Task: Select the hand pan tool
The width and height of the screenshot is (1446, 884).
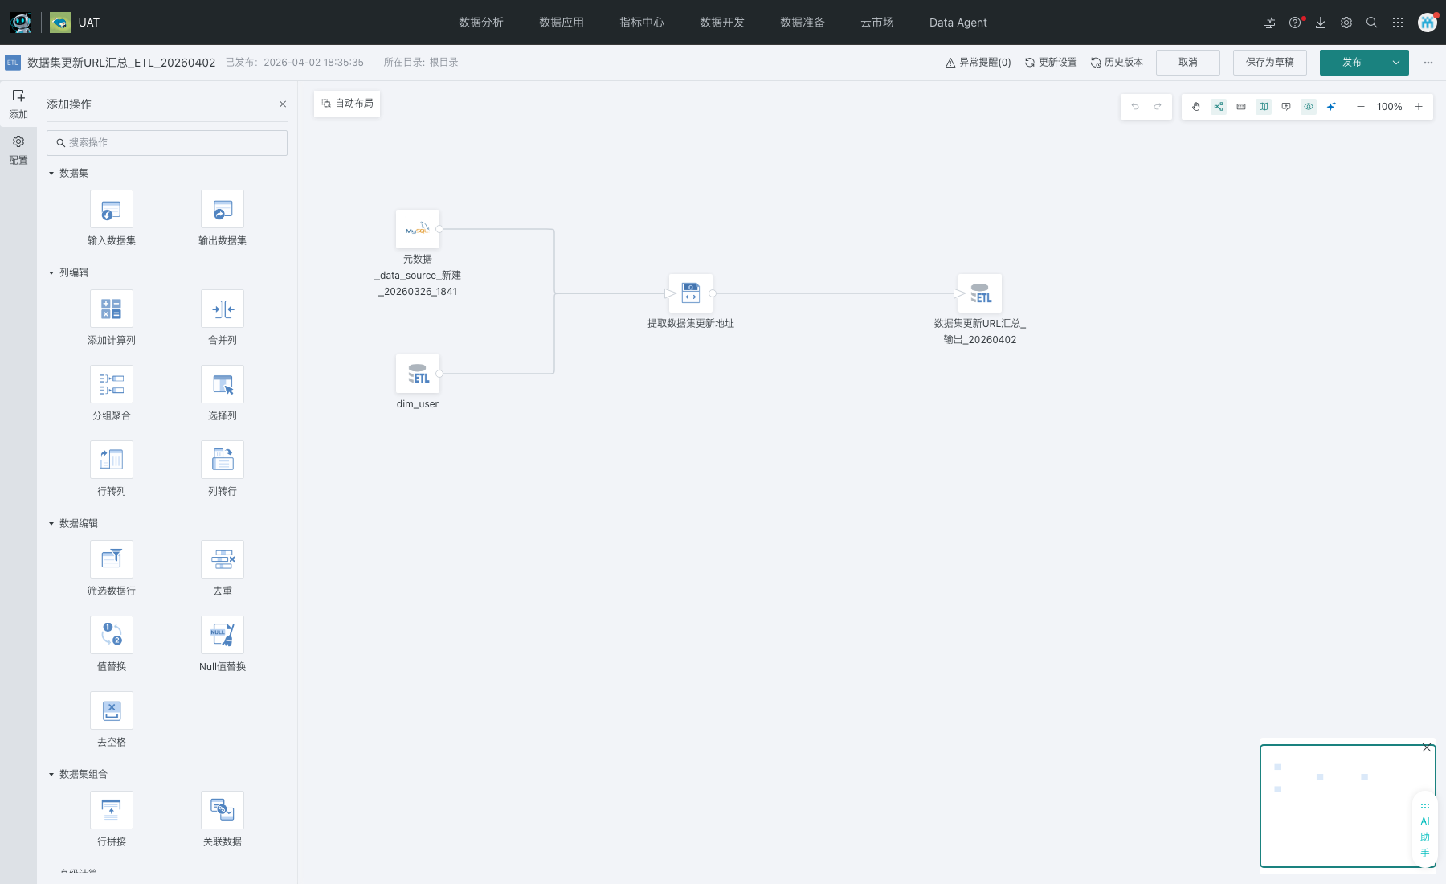Action: point(1196,107)
